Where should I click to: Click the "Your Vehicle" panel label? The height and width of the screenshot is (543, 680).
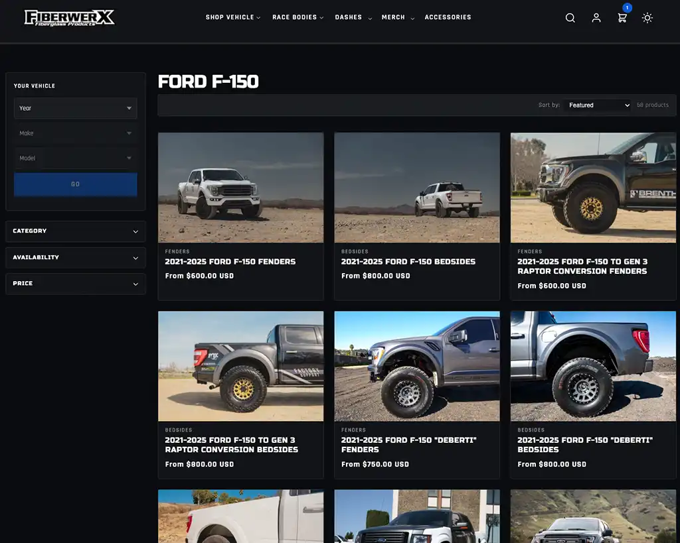click(x=35, y=86)
